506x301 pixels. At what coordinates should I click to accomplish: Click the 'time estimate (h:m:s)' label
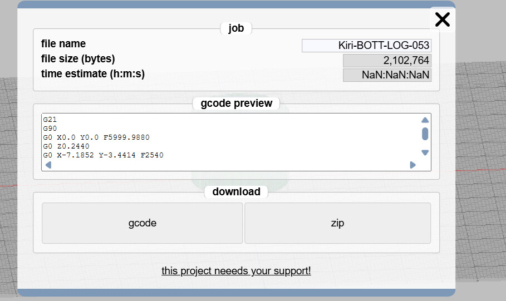93,73
